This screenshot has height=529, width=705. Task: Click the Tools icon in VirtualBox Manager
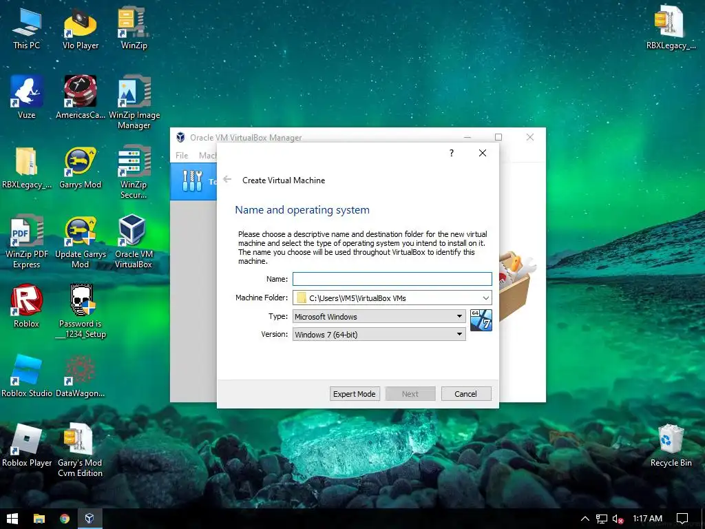click(x=193, y=181)
